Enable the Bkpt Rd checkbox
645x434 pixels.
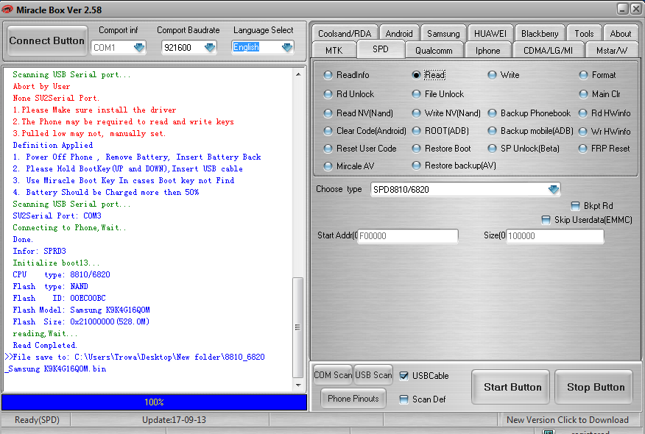click(x=576, y=205)
